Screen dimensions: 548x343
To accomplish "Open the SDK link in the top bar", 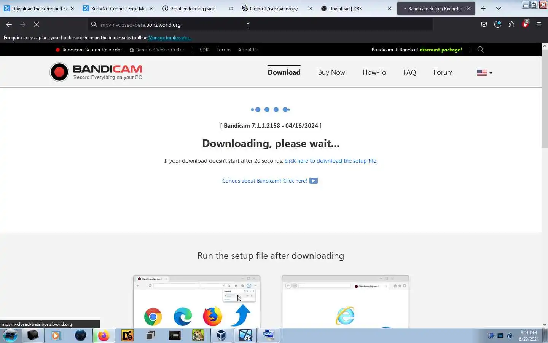I will [204, 50].
